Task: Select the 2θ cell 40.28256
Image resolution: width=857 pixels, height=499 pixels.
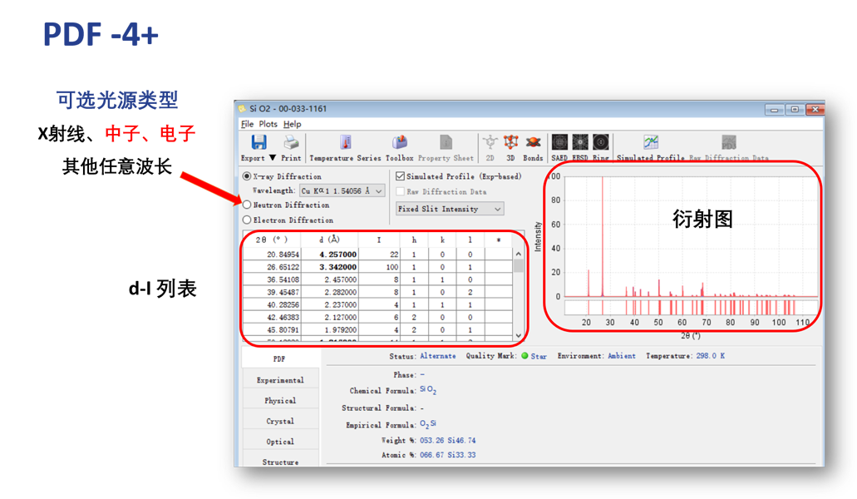Action: 272,304
